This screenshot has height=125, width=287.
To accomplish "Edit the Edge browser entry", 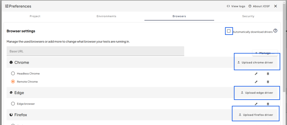I will click(x=256, y=104).
